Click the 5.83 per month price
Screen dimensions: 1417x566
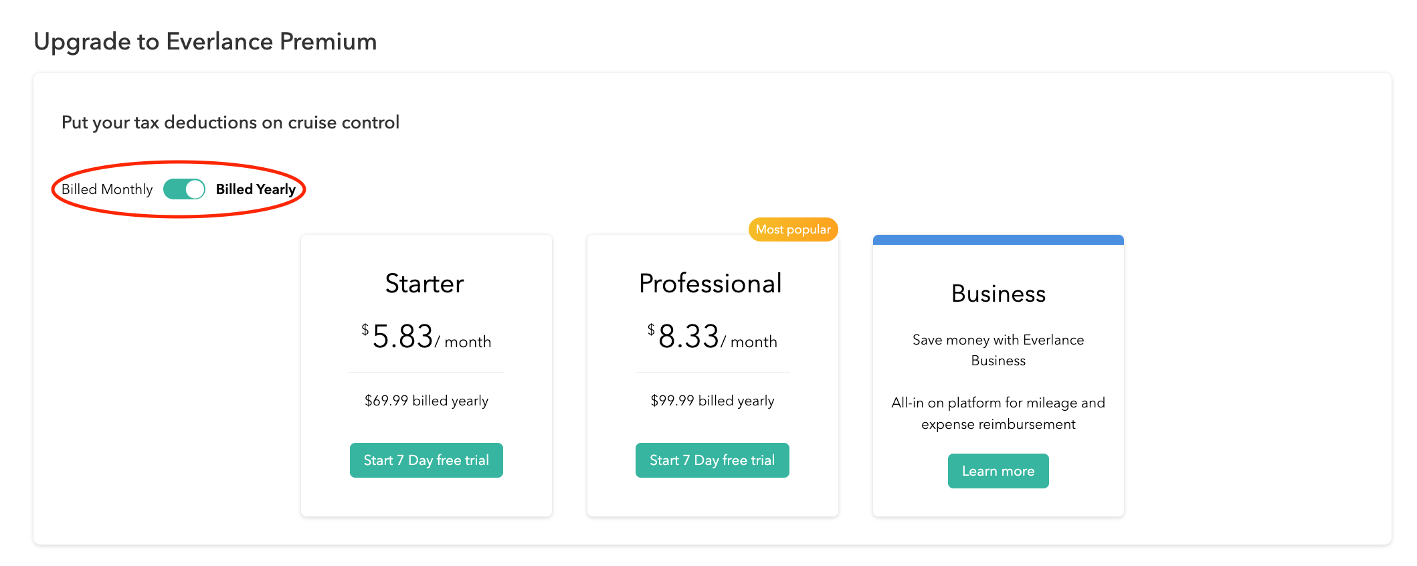(x=426, y=336)
